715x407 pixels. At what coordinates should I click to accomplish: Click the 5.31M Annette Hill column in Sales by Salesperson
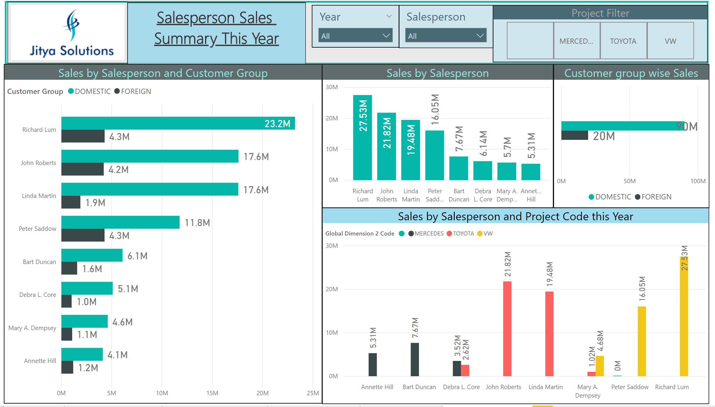[531, 172]
